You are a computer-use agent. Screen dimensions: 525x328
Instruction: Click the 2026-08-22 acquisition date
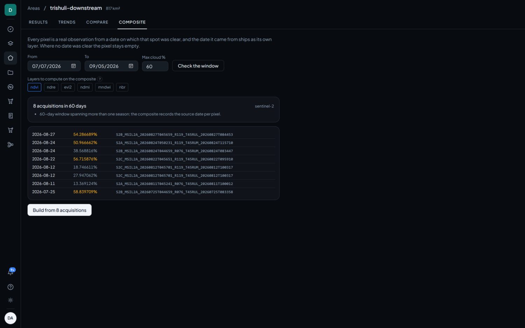tap(43, 159)
